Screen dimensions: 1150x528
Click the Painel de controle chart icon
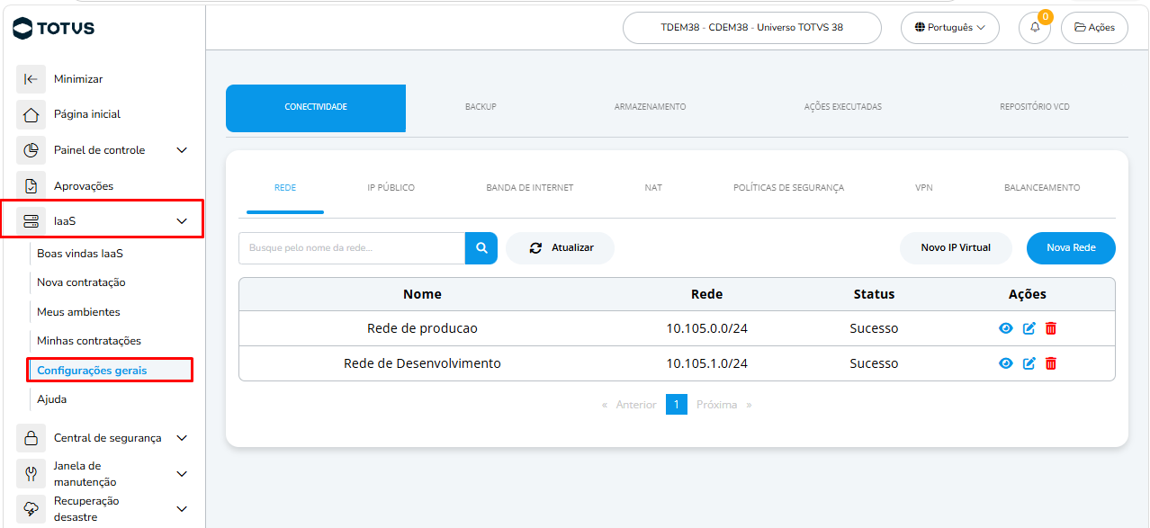click(31, 150)
